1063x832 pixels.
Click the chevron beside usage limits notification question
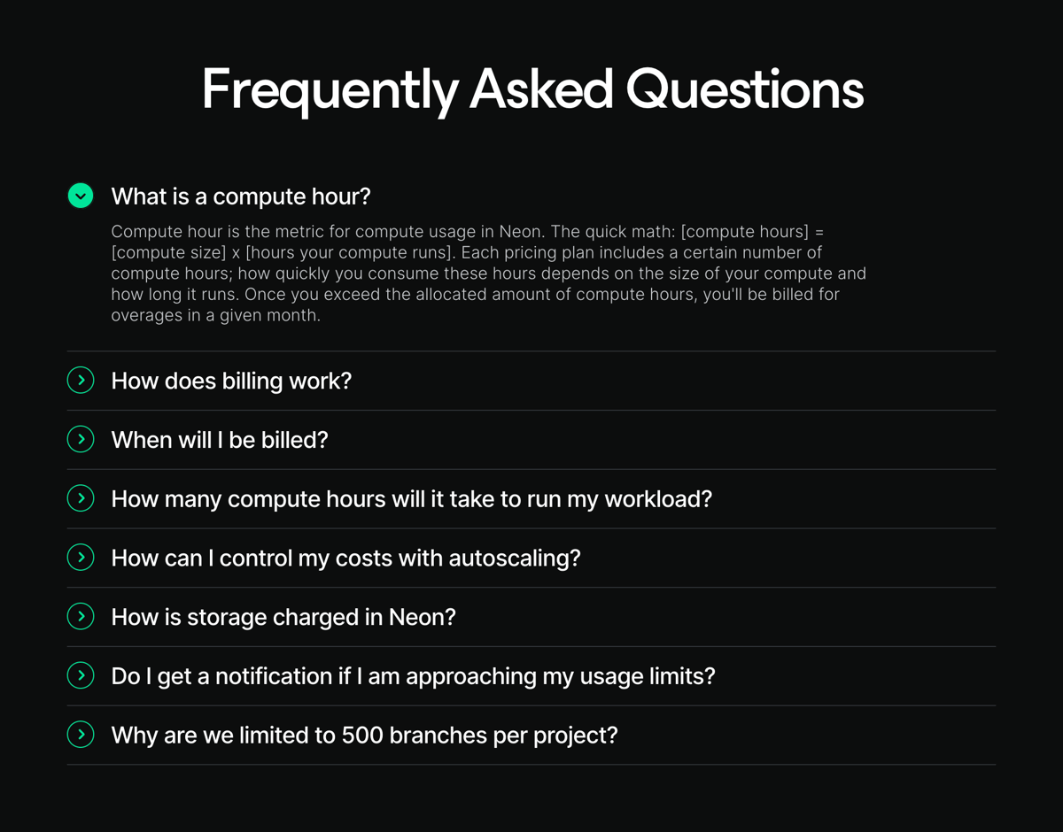pyautogui.click(x=80, y=675)
